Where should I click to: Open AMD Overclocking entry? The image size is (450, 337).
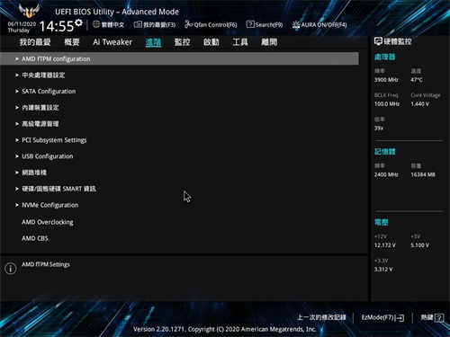coord(48,222)
